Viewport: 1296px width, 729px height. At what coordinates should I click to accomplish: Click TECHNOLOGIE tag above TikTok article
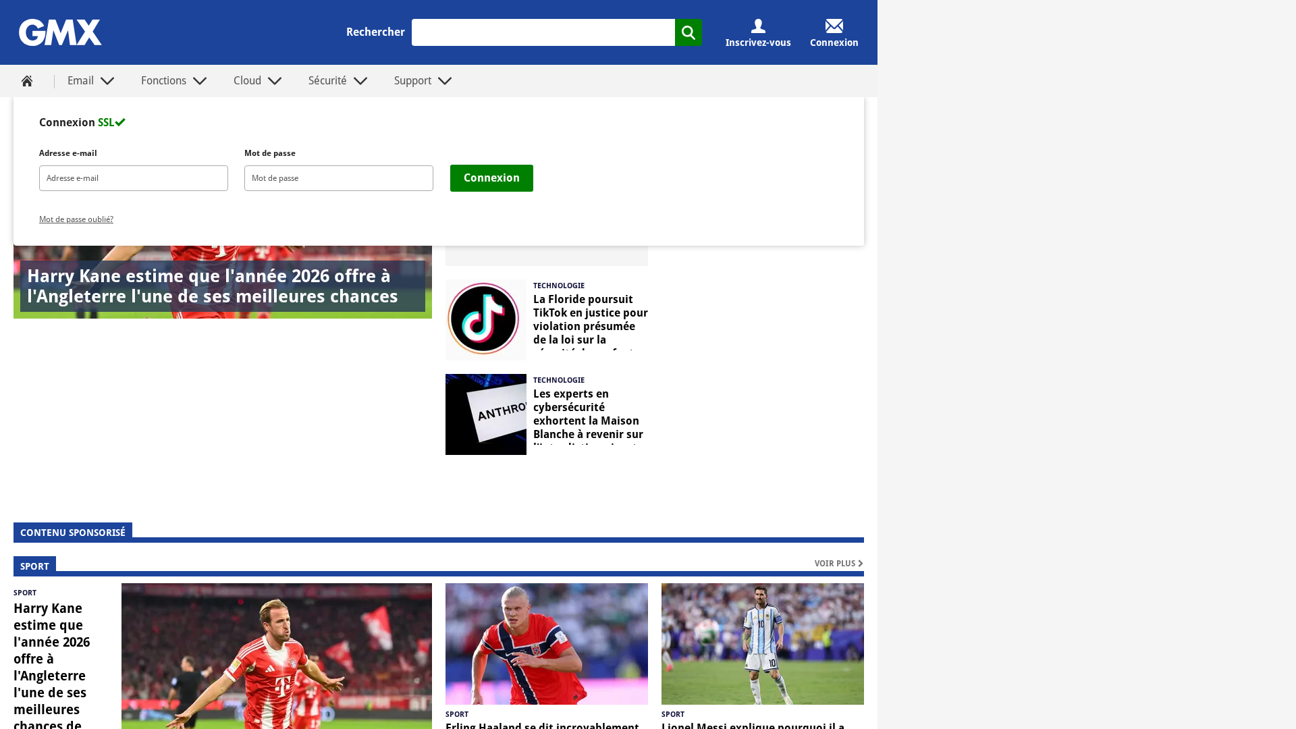[x=559, y=286]
